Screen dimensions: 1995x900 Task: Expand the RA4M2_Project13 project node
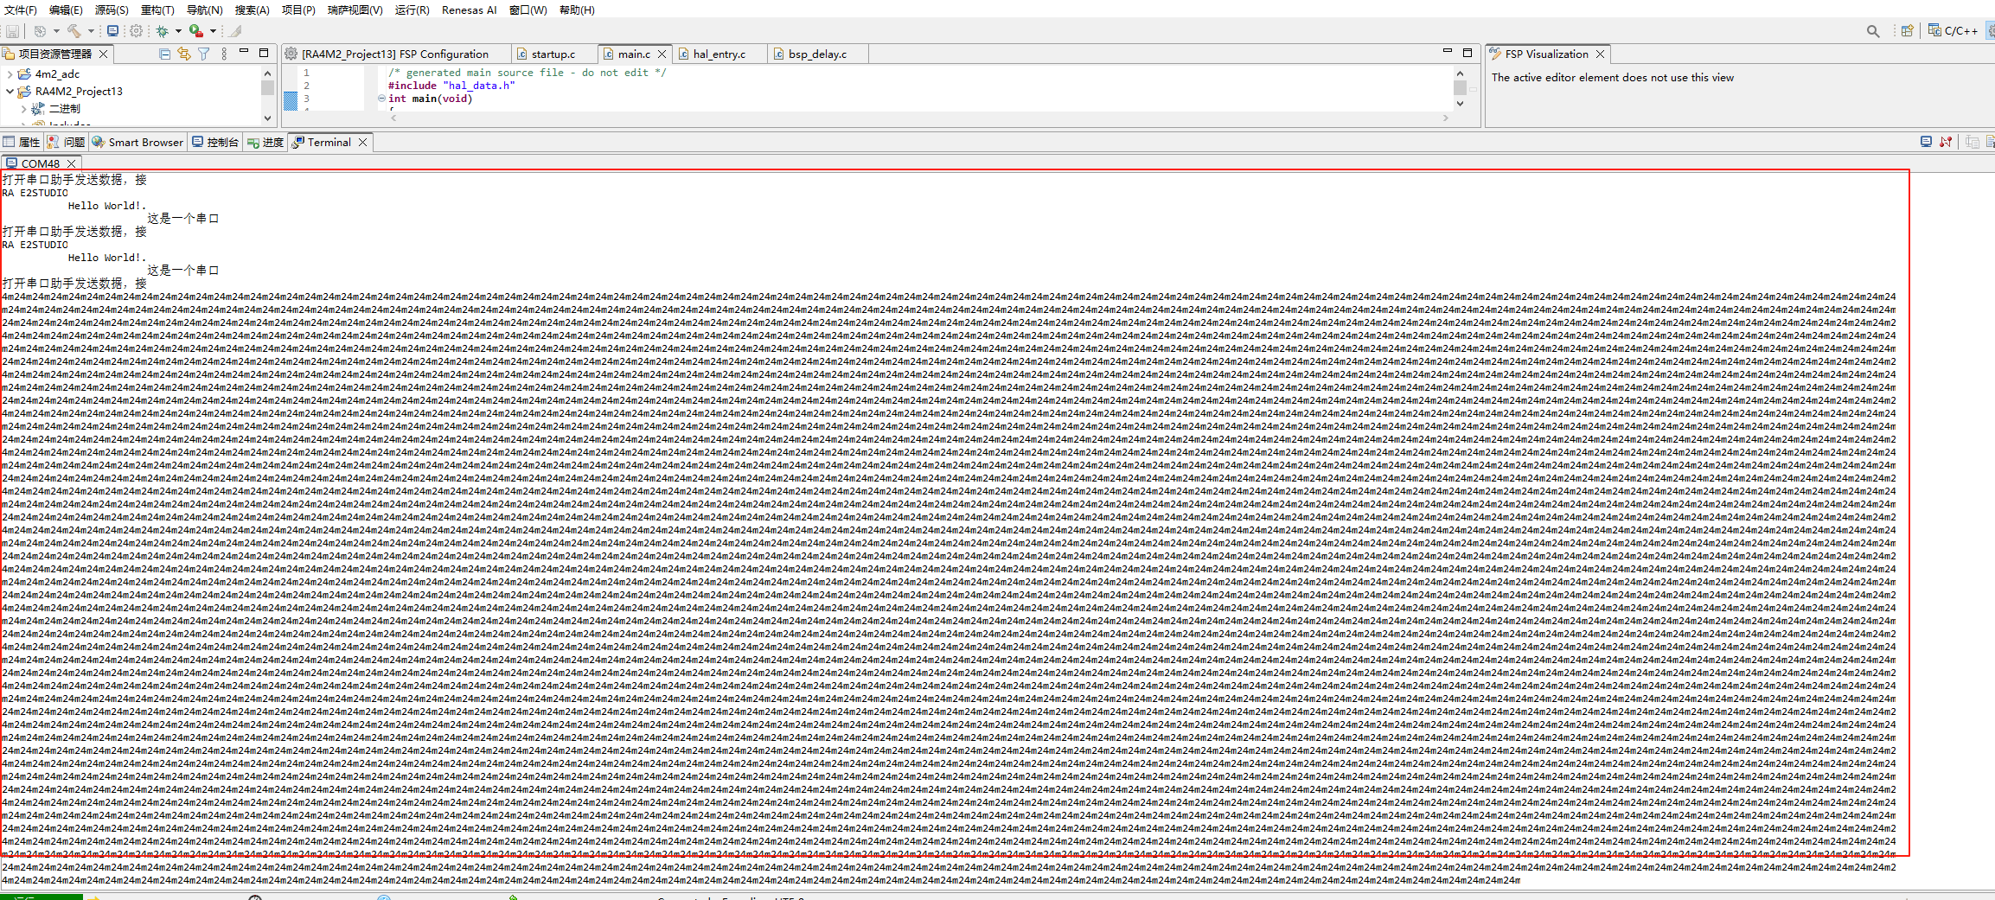[11, 91]
